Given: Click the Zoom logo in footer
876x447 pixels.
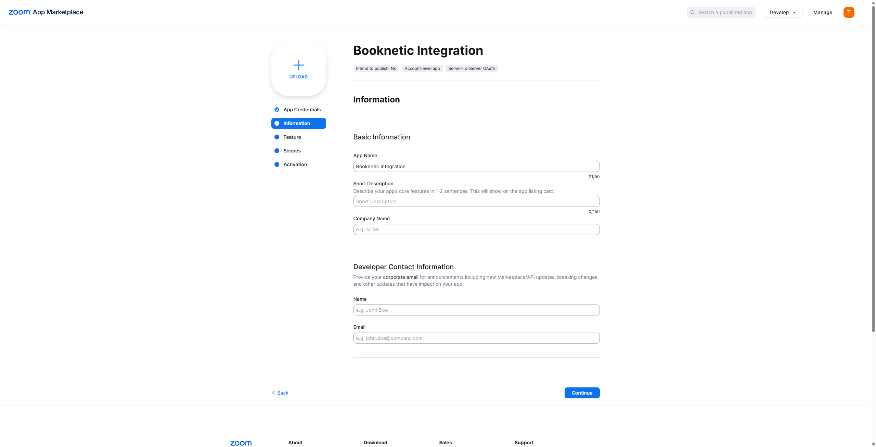Looking at the screenshot, I should [241, 443].
